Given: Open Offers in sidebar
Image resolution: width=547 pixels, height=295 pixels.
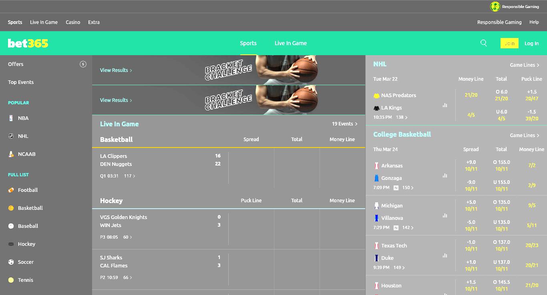Looking at the screenshot, I should (x=16, y=64).
